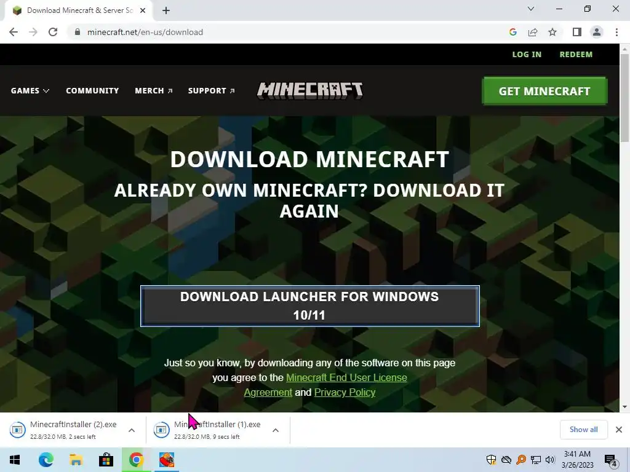The height and width of the screenshot is (472, 630).
Task: Select the Download Minecraft & Server tab
Action: [78, 10]
